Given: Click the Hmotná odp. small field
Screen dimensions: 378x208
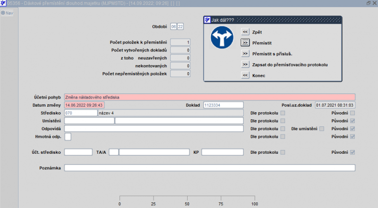Looking at the screenshot, I should pyautogui.click(x=68, y=136).
